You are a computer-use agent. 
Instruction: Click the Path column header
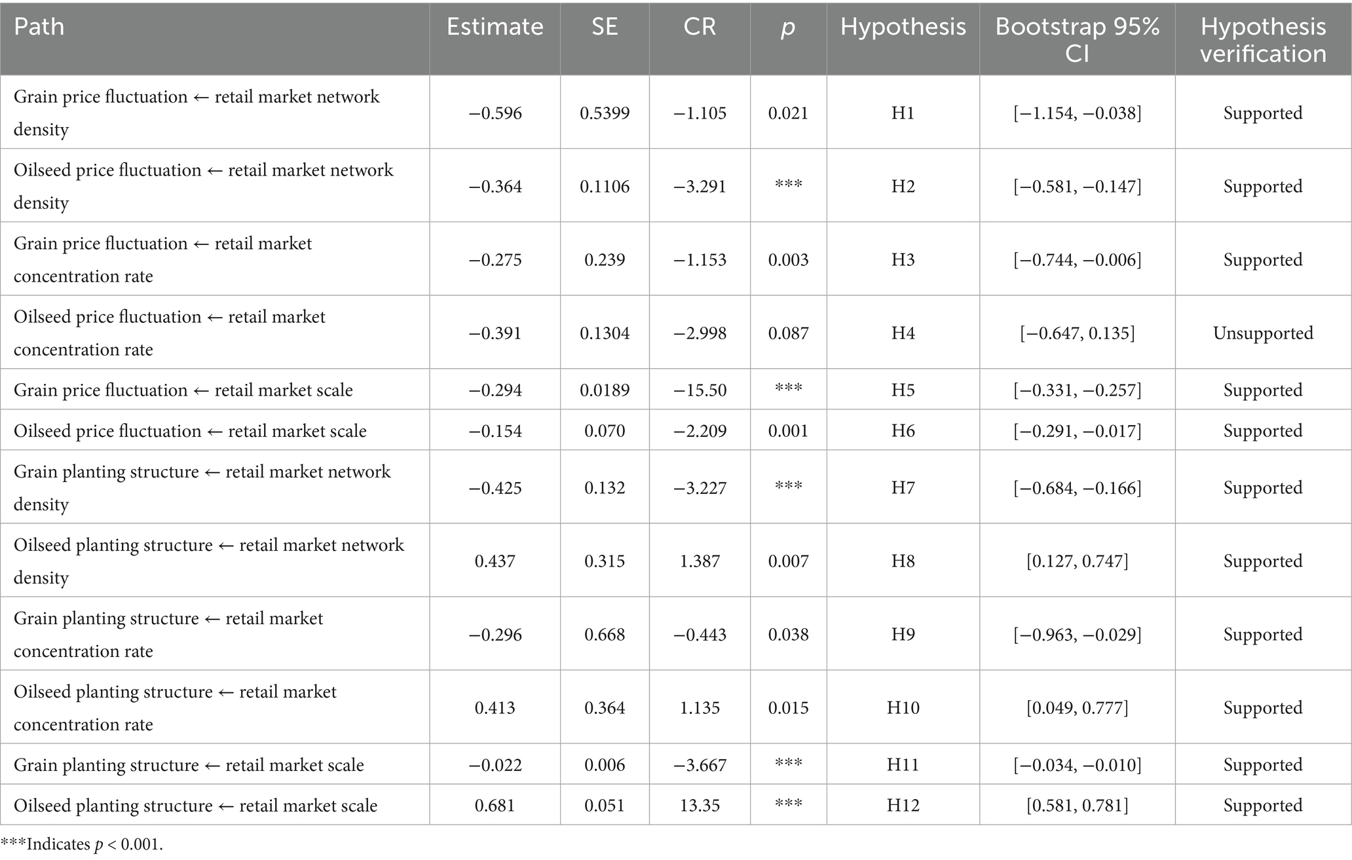point(39,27)
